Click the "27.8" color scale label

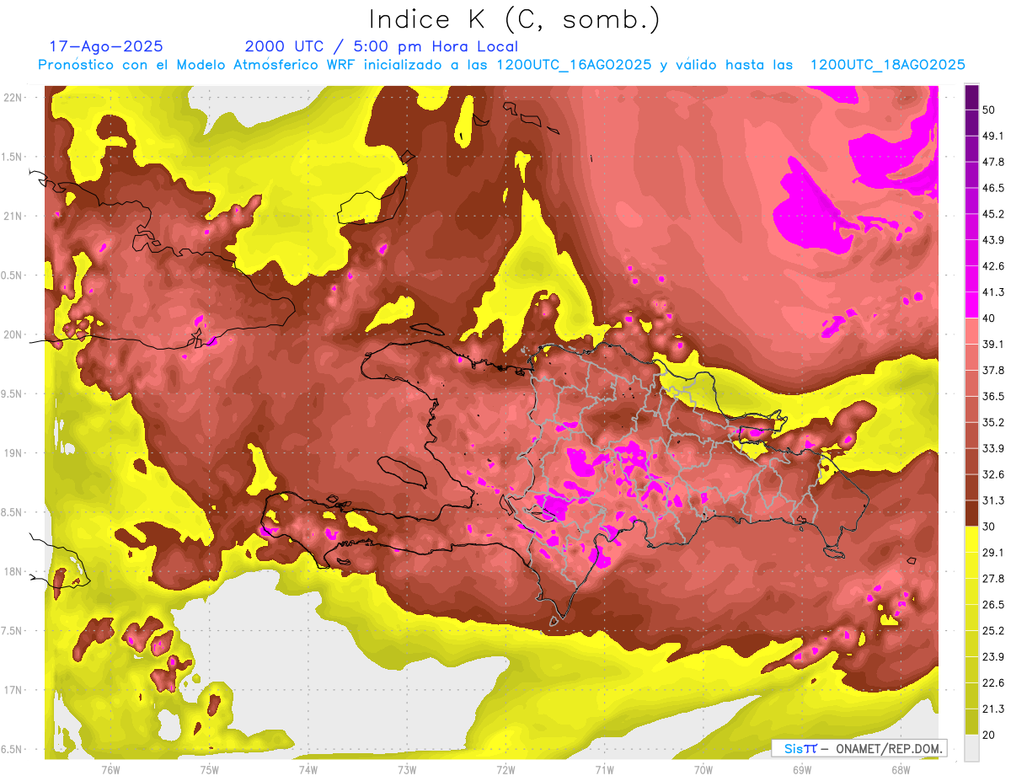pyautogui.click(x=993, y=579)
